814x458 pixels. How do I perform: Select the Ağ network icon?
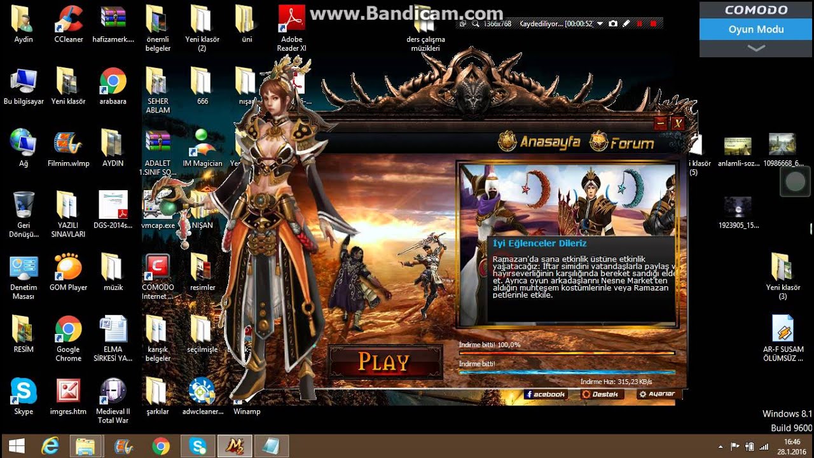[x=24, y=148]
